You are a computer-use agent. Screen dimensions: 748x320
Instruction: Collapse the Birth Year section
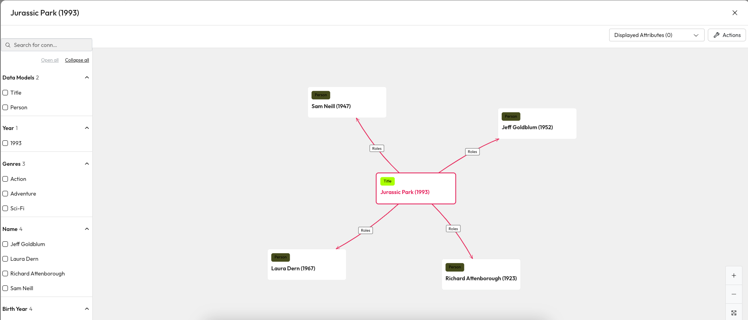tap(87, 309)
